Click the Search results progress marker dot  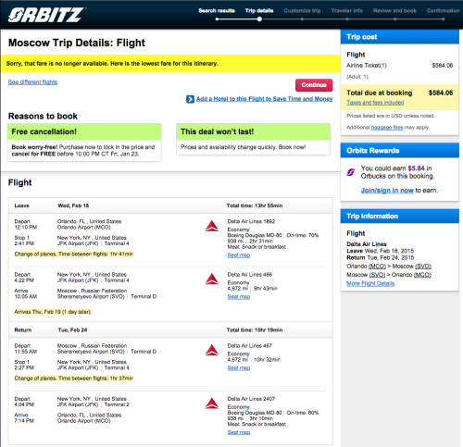217,19
